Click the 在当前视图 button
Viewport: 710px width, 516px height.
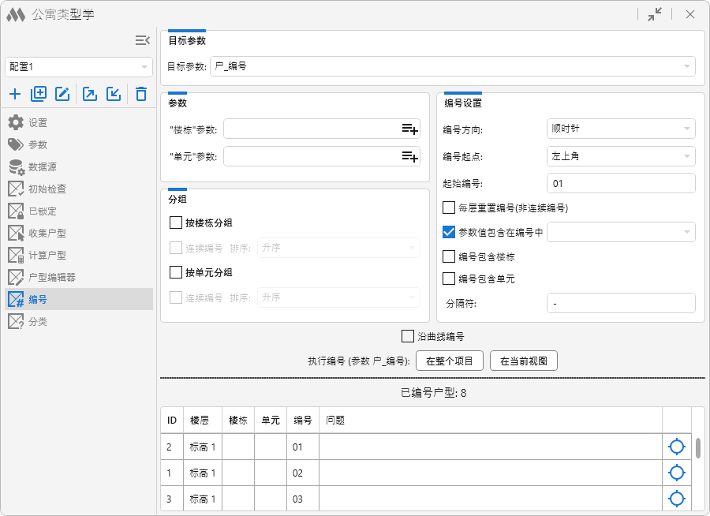tap(524, 361)
